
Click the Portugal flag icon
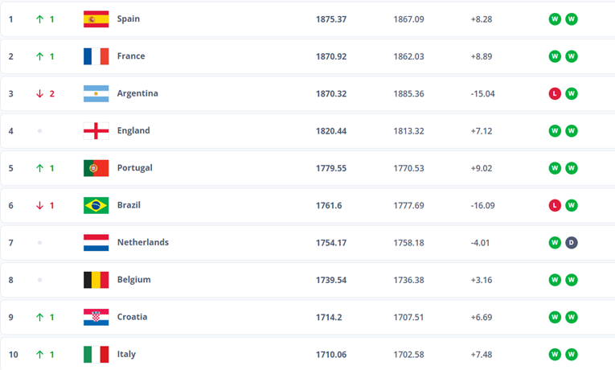[x=96, y=168]
